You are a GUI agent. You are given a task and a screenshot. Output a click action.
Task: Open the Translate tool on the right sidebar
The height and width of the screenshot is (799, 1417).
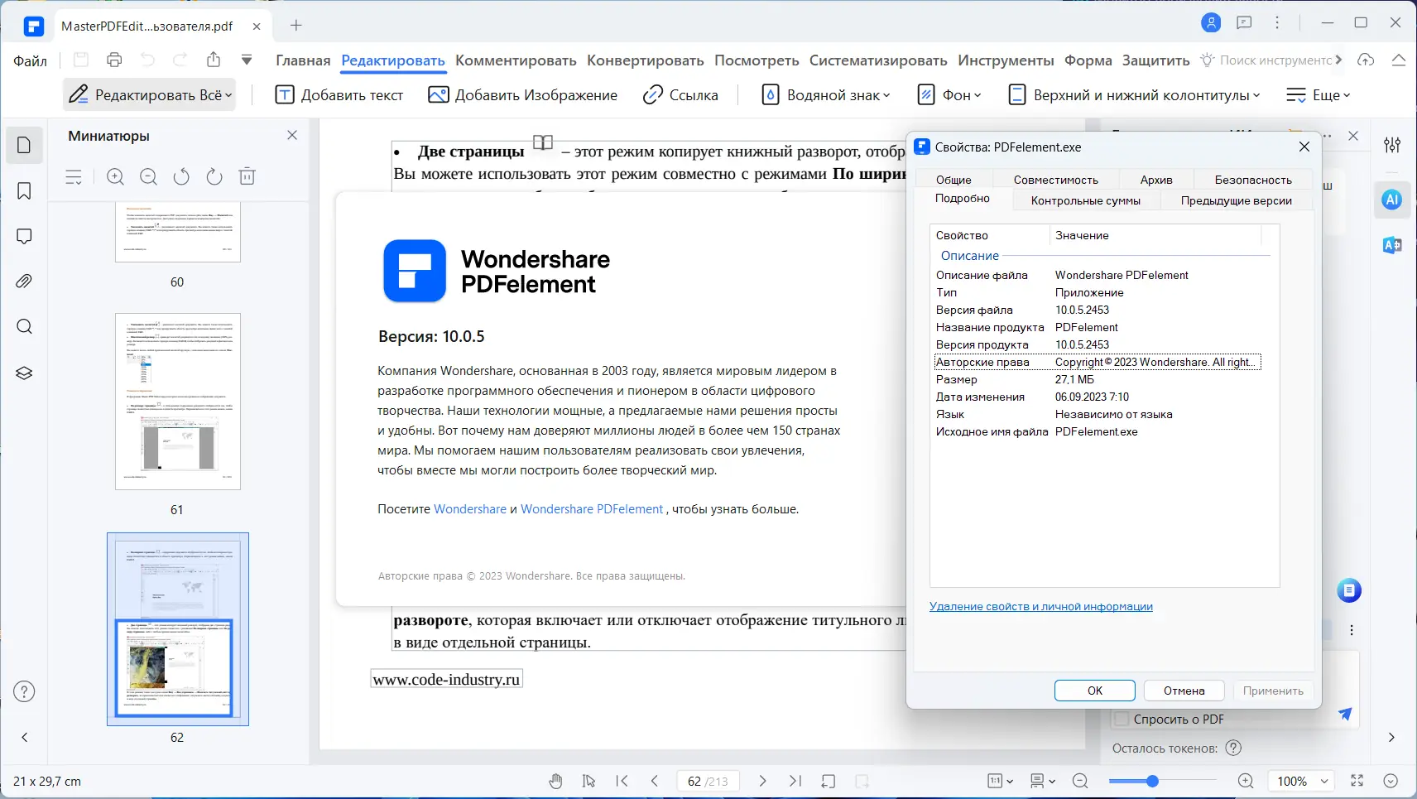point(1391,245)
